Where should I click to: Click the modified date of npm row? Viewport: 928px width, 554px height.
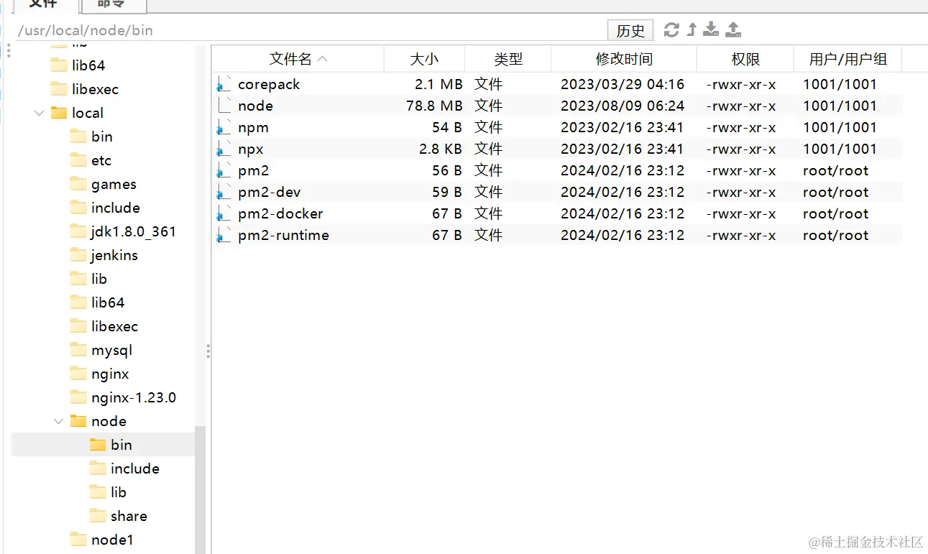pos(623,128)
